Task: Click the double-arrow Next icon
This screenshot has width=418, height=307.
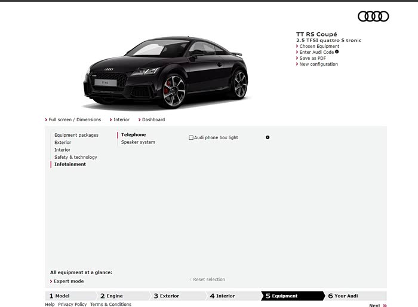Action: point(385,305)
